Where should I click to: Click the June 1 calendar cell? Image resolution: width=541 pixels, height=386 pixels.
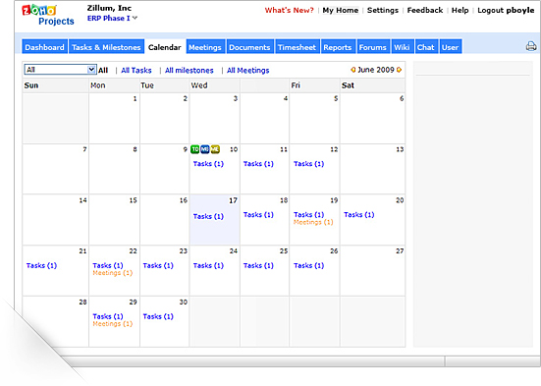click(x=114, y=118)
